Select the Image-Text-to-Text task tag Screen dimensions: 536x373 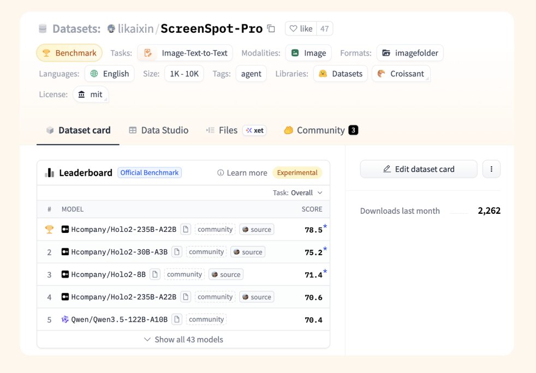pyautogui.click(x=185, y=53)
